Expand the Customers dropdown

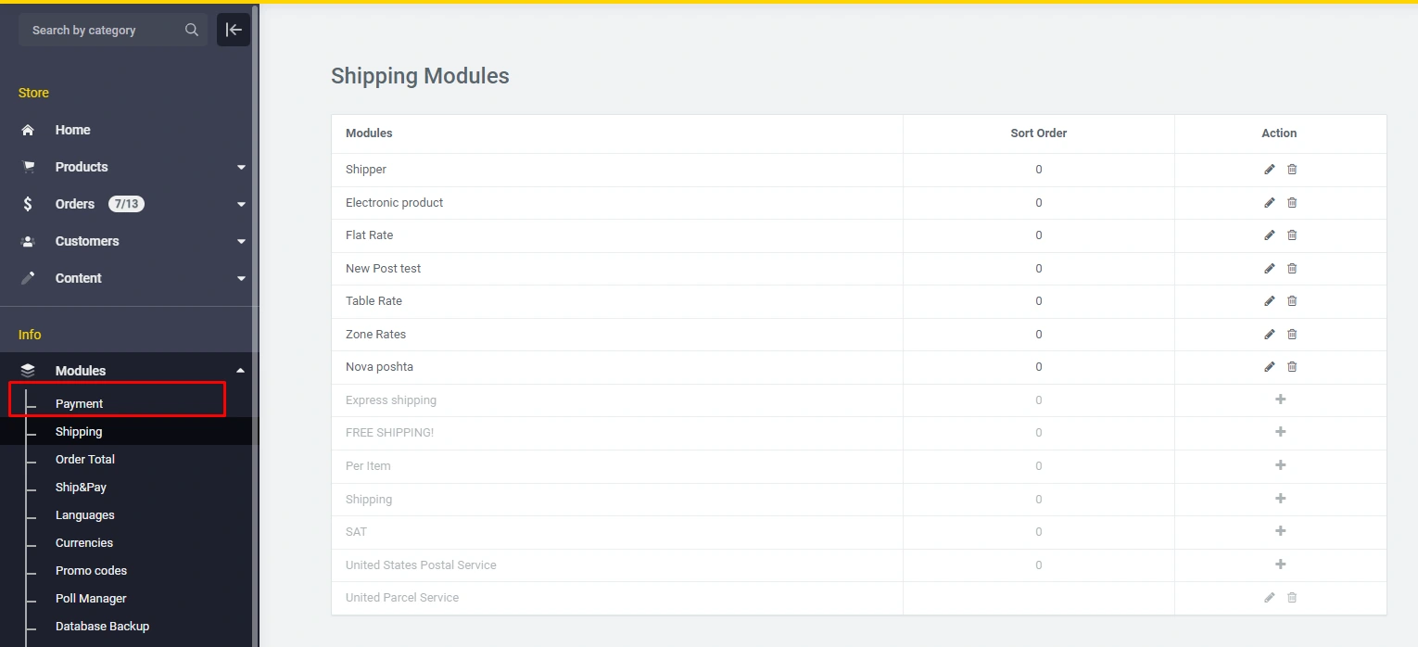pos(241,242)
